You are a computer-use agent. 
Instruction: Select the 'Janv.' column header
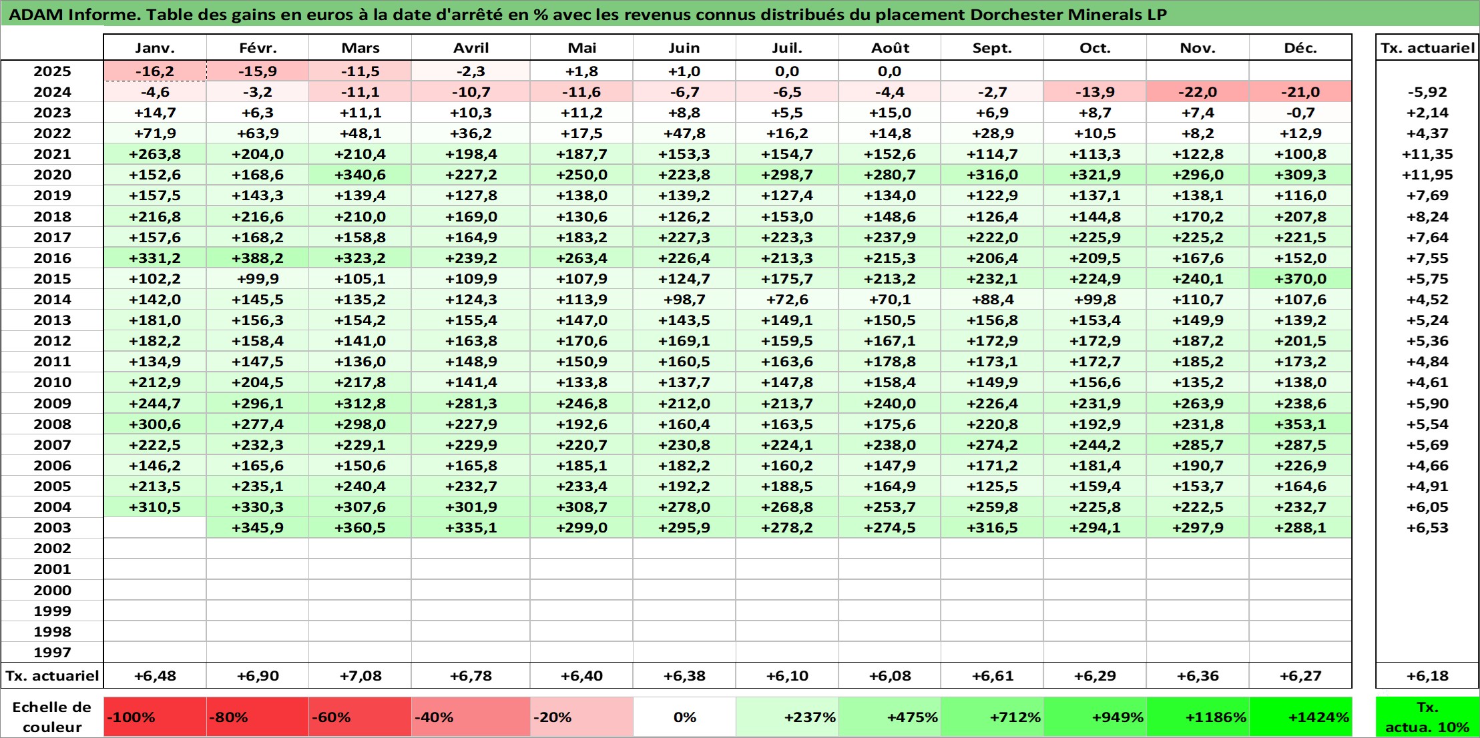(x=155, y=47)
